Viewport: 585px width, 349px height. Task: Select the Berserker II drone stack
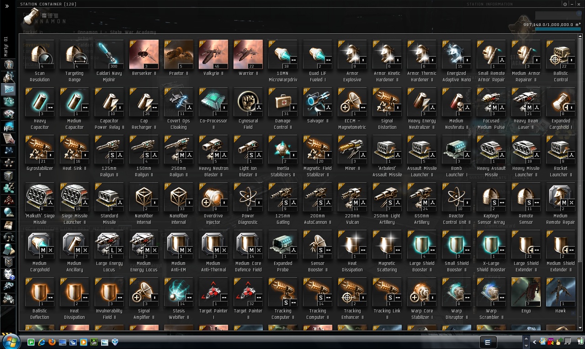tap(144, 54)
